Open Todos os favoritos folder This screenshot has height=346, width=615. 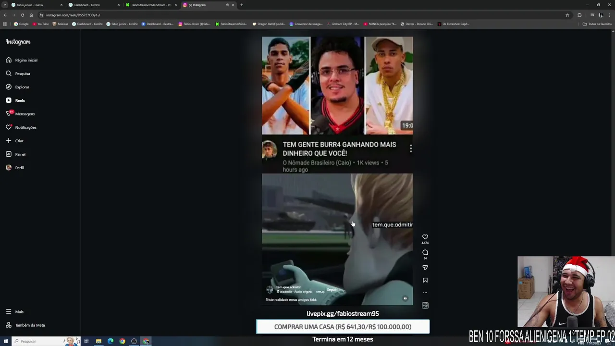(x=597, y=24)
